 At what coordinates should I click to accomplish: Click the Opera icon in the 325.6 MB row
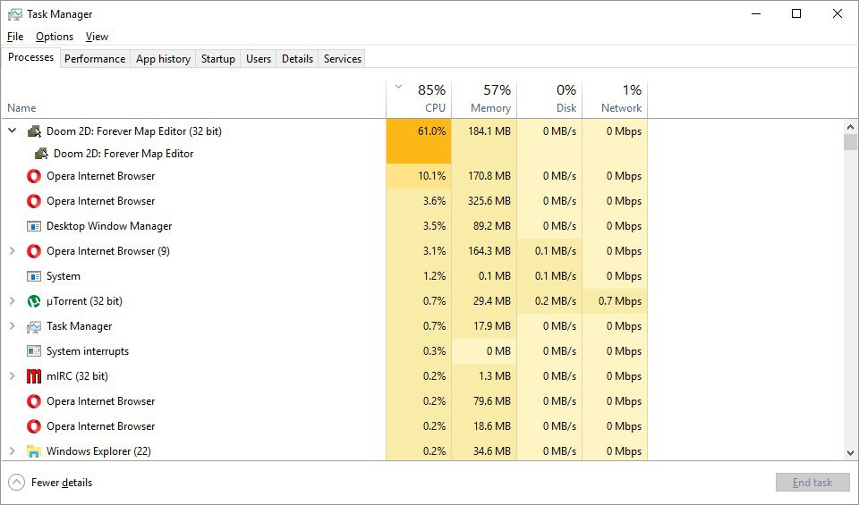[34, 201]
